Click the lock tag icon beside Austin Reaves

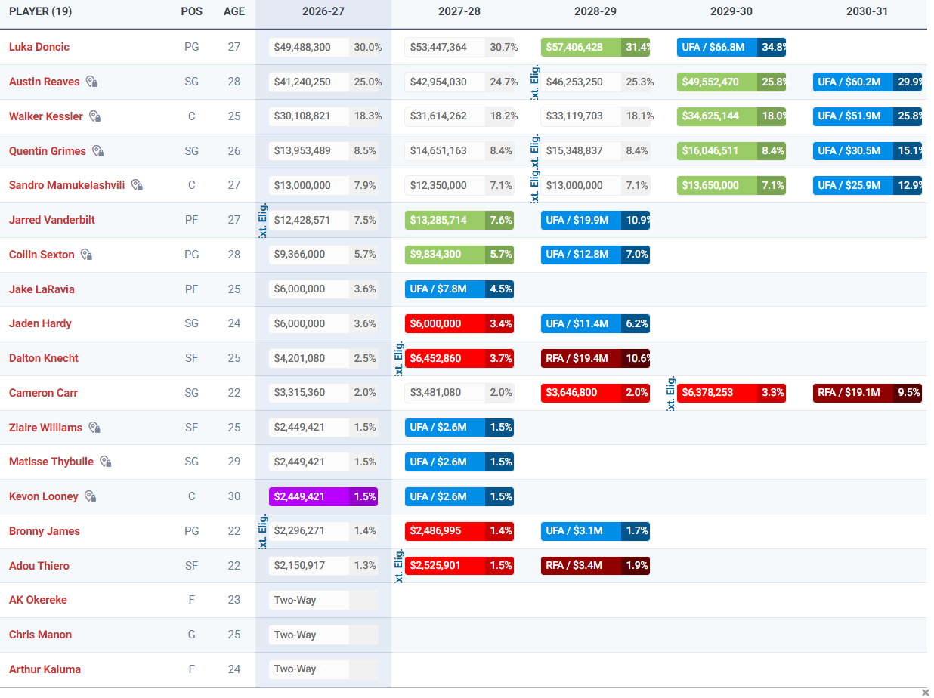(91, 82)
